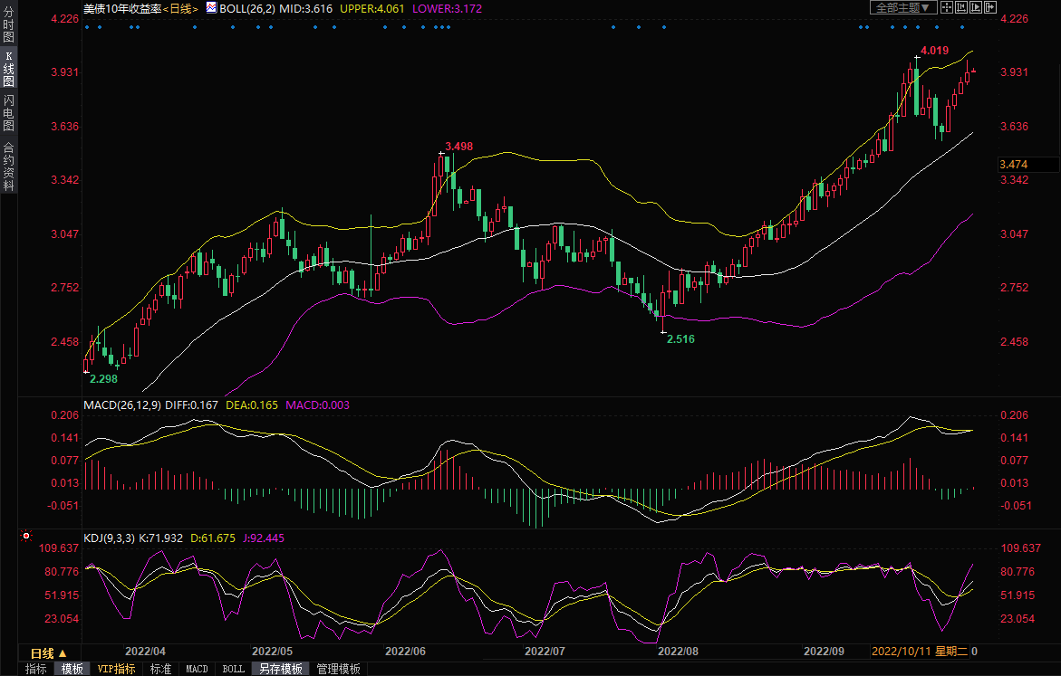Open the 全部主题 dropdown
This screenshot has height=676, width=1061.
(902, 7)
